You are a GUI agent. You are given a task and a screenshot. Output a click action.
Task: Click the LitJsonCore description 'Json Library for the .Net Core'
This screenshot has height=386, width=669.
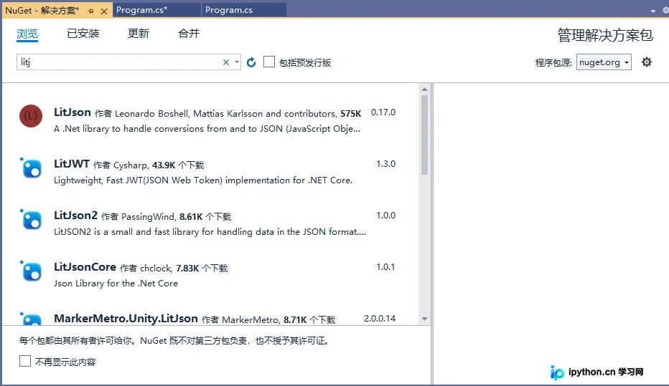point(116,284)
